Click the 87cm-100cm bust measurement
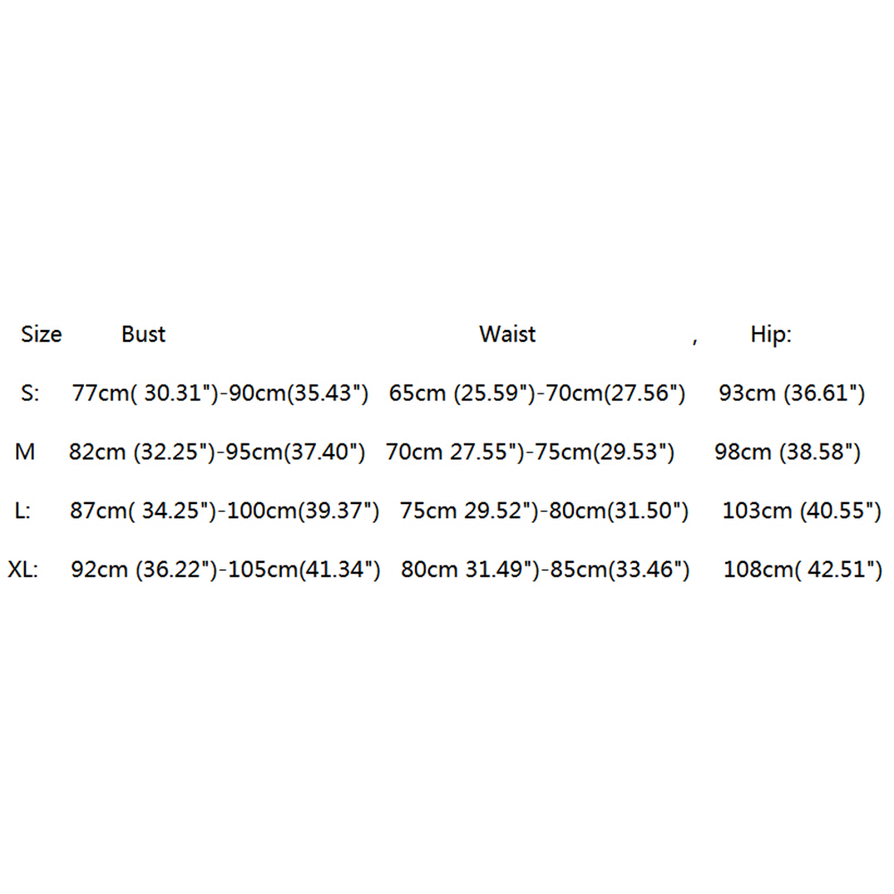 (x=225, y=511)
